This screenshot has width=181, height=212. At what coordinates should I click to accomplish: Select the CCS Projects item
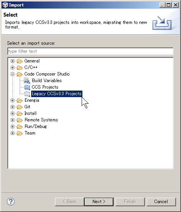(x=45, y=87)
